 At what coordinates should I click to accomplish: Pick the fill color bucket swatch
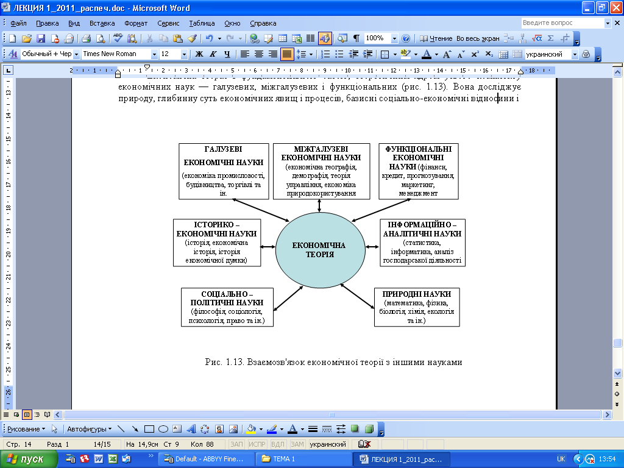251,429
